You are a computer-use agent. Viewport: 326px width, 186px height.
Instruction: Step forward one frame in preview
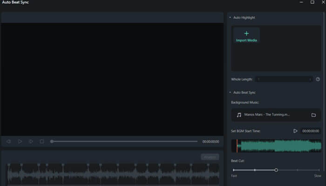[x=31, y=141]
